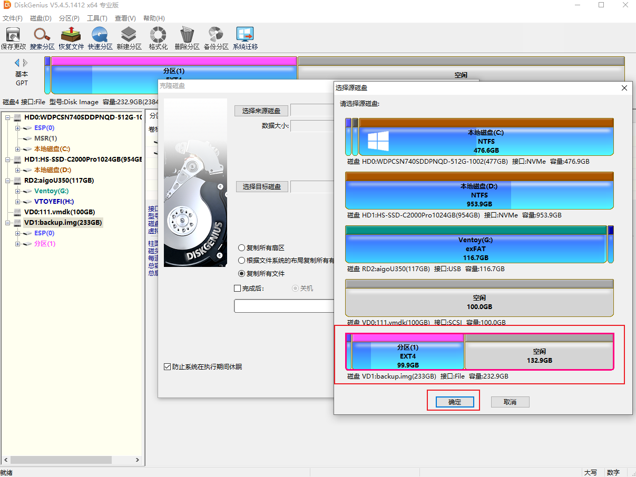Collapse the VD1 backup.img tree node
This screenshot has height=477, width=636.
tap(7, 223)
